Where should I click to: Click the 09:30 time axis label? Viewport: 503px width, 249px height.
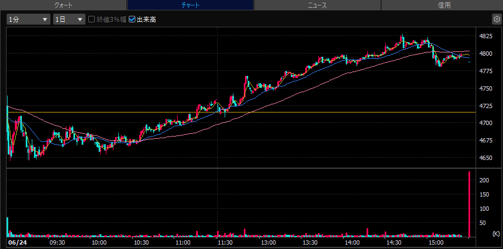(x=57, y=242)
